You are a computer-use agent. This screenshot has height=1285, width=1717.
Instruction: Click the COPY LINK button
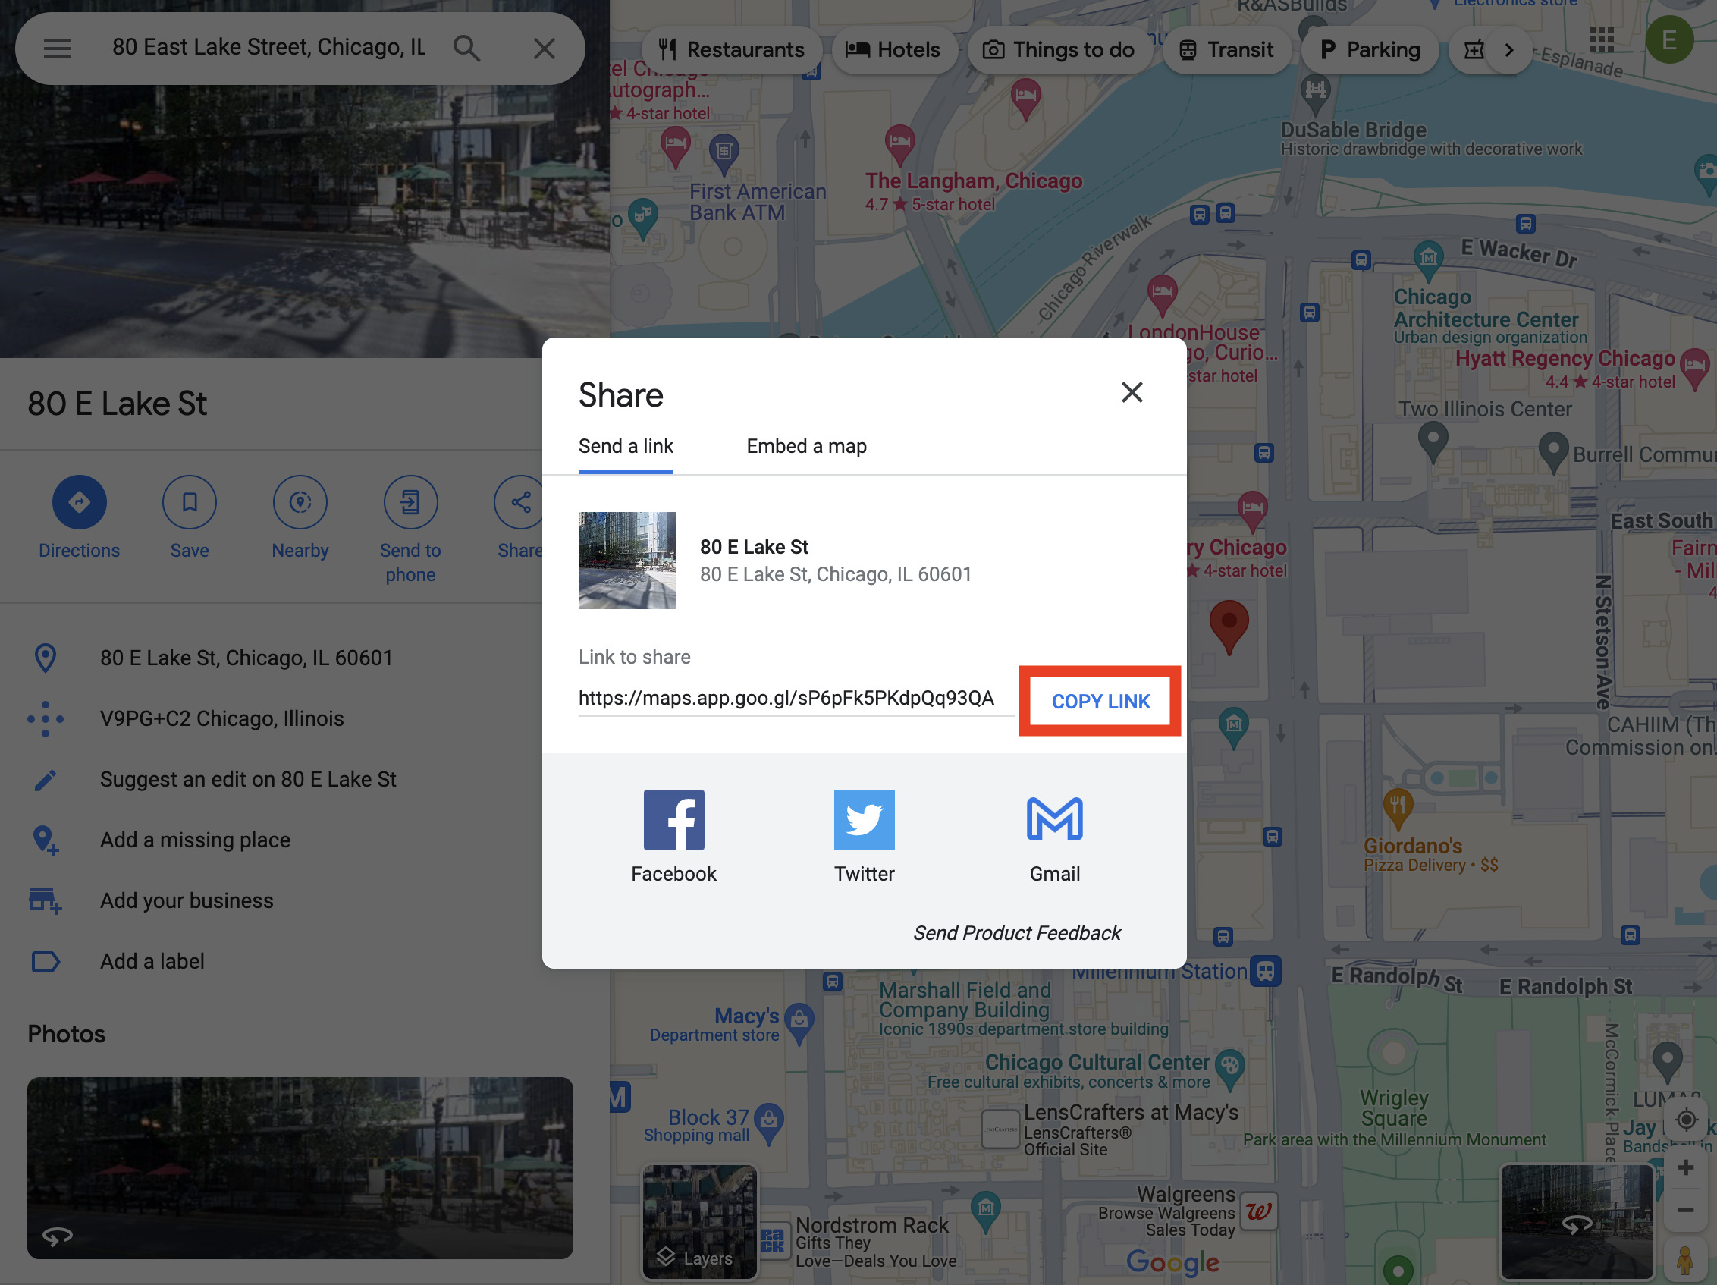[x=1100, y=701]
